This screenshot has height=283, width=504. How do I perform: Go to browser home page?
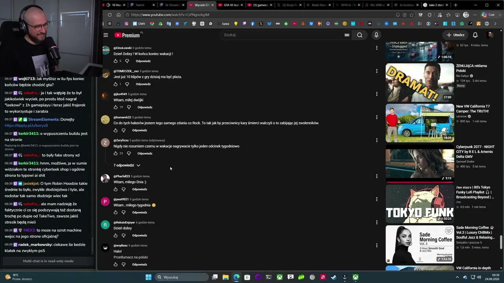[119, 15]
